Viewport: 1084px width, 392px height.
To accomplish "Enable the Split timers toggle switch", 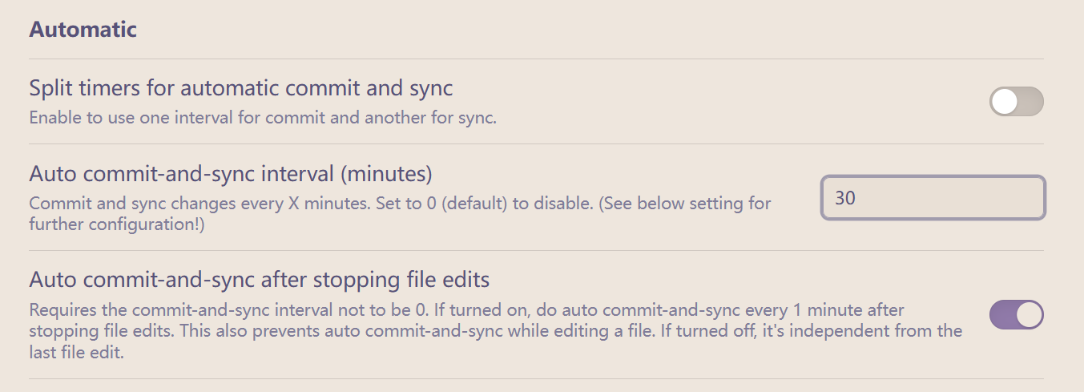I will pos(1017,102).
